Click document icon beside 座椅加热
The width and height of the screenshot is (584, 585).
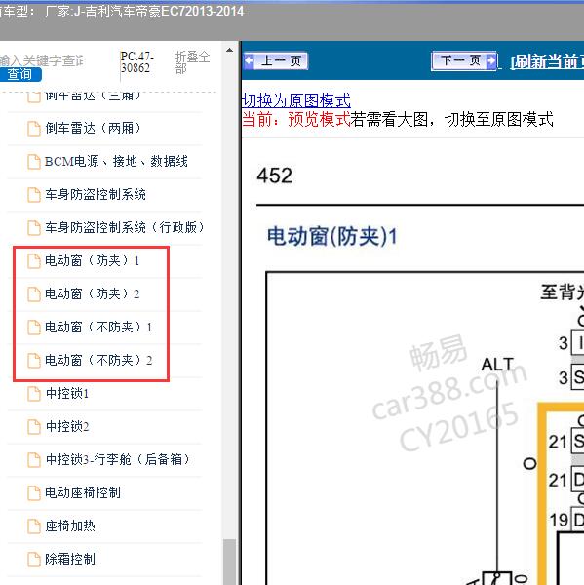coord(34,526)
